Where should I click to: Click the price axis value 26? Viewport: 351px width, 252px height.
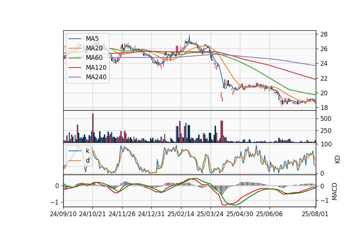(x=324, y=49)
